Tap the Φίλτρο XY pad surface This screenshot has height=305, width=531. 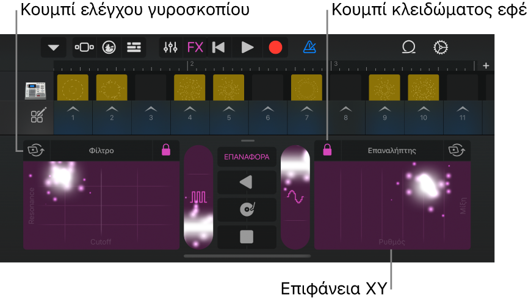click(x=101, y=205)
